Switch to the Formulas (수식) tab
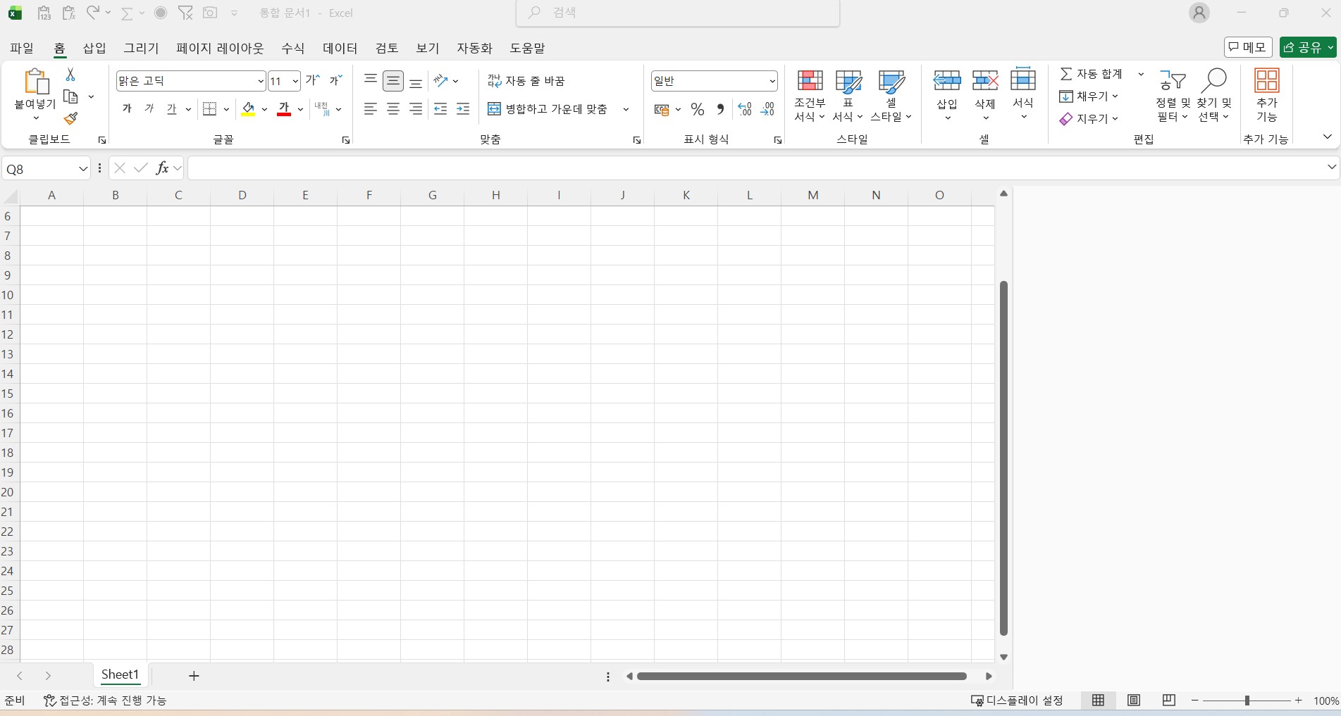 pyautogui.click(x=293, y=48)
